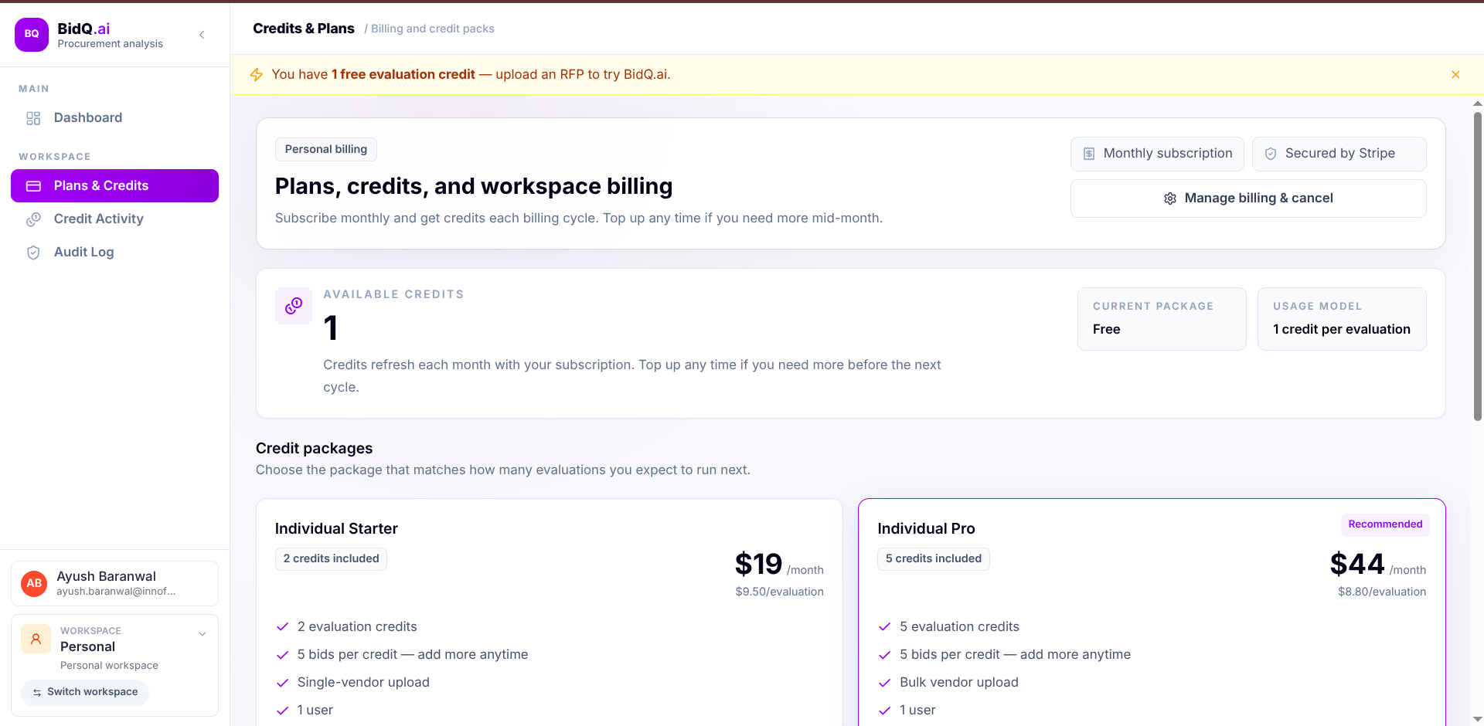The image size is (1484, 726).
Task: Click the Audit Log shield icon
Action: click(x=33, y=253)
